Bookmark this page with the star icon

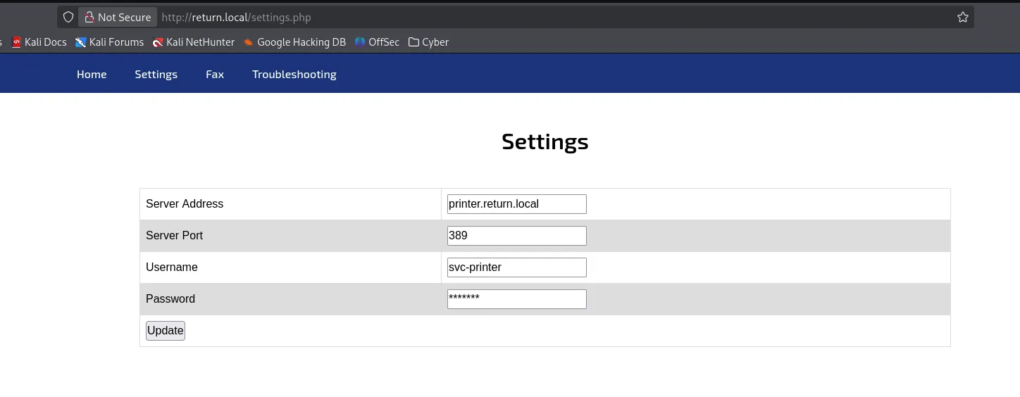pyautogui.click(x=963, y=17)
